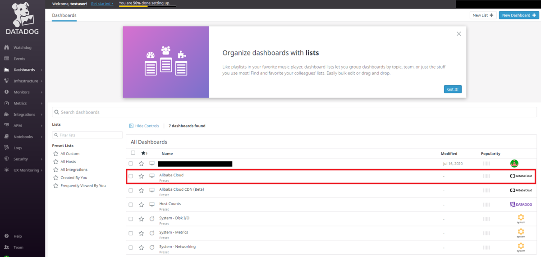
Task: Open the Events sidebar item
Action: (x=19, y=59)
